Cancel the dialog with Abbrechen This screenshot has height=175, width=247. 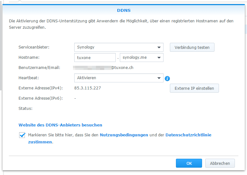pyautogui.click(x=220, y=163)
